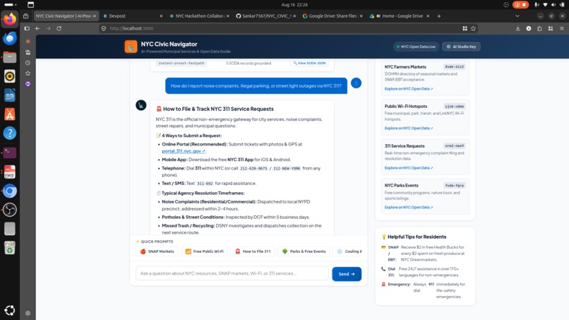This screenshot has width=569, height=320.
Task: Go back to the previous page
Action: click(x=37, y=28)
